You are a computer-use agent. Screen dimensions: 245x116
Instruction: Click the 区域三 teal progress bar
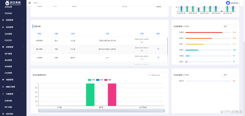[192, 50]
